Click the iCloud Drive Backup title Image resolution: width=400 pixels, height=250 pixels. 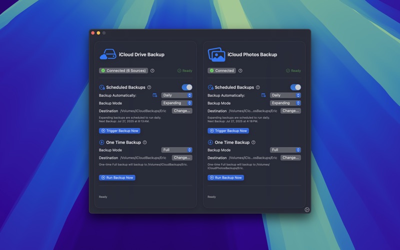[141, 54]
